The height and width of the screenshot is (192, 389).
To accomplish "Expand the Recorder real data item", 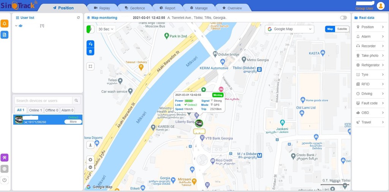I will tap(370, 46).
